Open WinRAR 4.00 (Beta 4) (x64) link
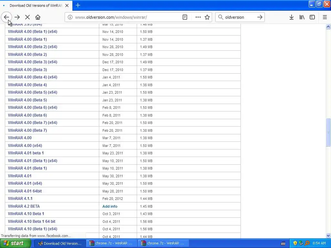Screen dimensions: 331x248 click(33, 77)
